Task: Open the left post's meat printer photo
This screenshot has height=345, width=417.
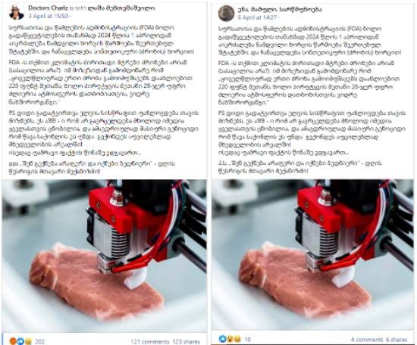Action: click(105, 256)
